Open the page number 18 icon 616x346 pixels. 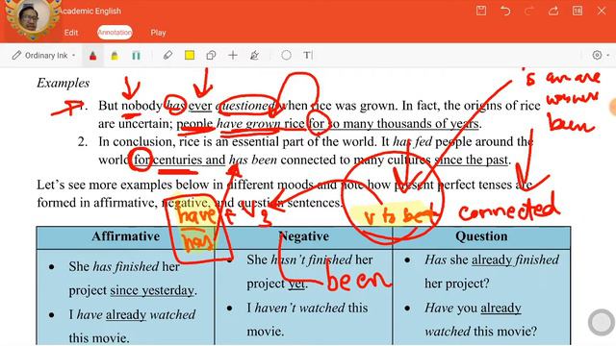click(577, 11)
